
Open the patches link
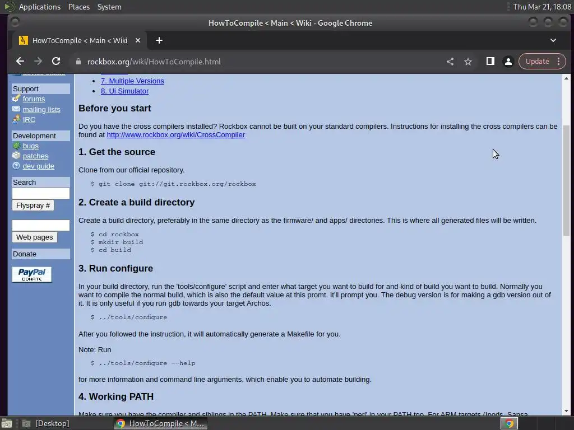35,156
